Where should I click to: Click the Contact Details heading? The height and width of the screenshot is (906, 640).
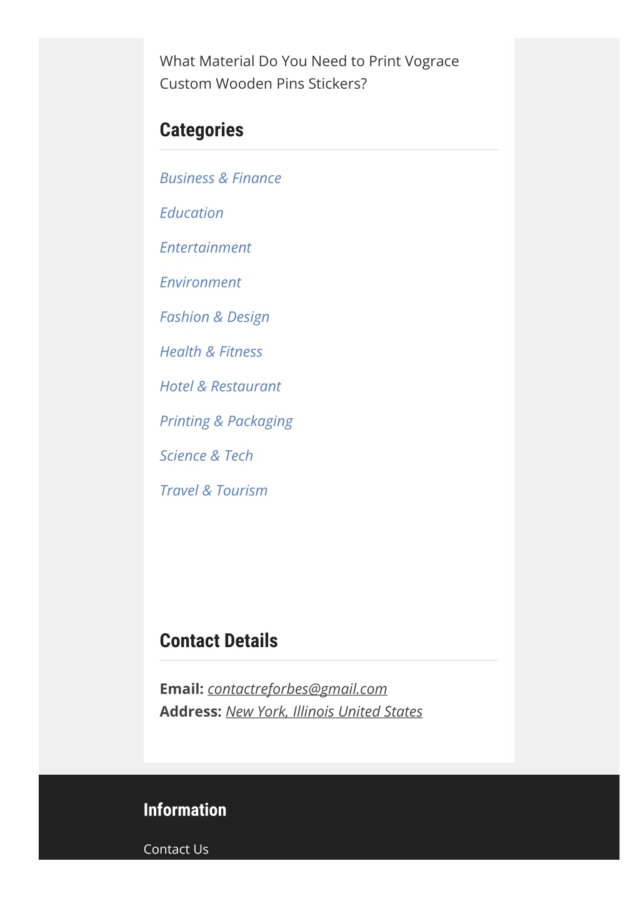tap(219, 641)
